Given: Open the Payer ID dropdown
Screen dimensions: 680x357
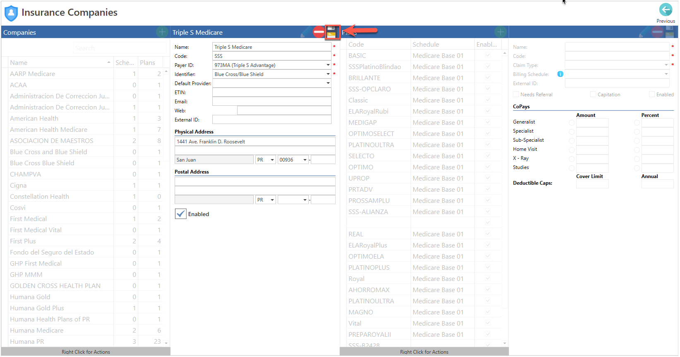Looking at the screenshot, I should pyautogui.click(x=328, y=65).
